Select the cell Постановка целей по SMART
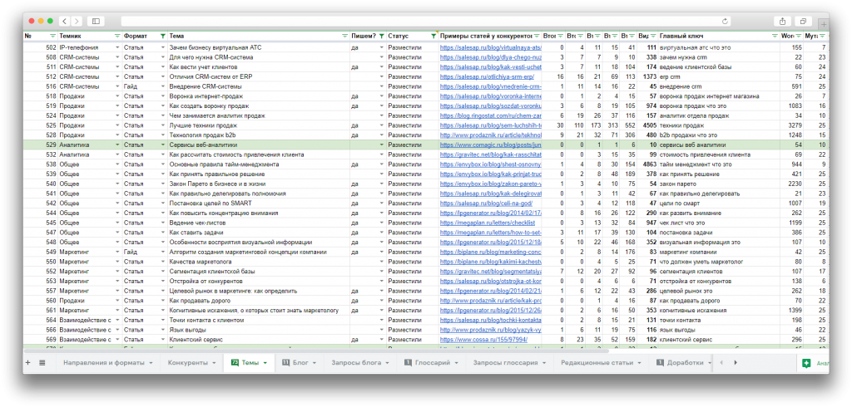This screenshot has width=852, height=407. point(258,203)
